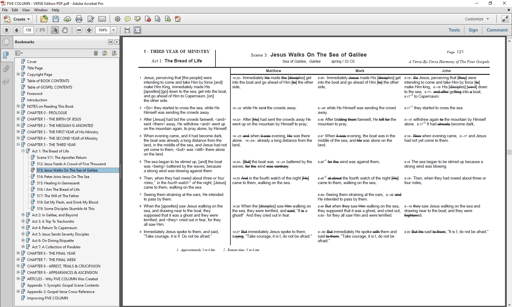The height and width of the screenshot is (307, 512).
Task: Delete selected bookmark with trash icon
Action: [96, 53]
